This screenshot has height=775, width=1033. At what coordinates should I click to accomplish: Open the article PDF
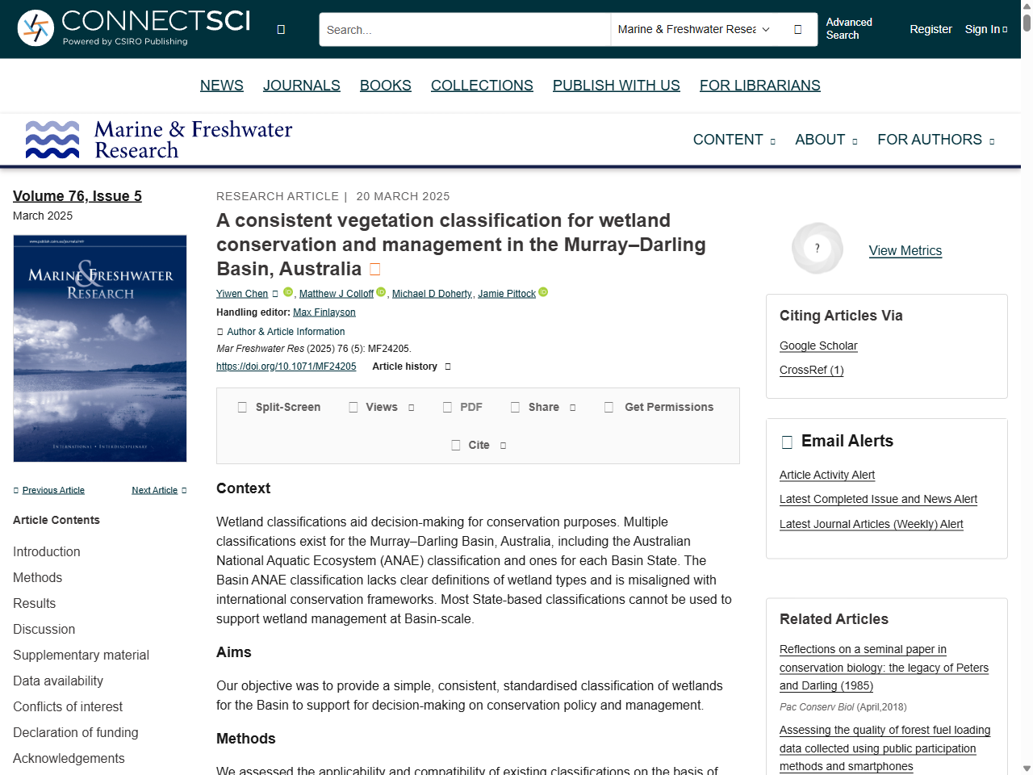pyautogui.click(x=462, y=407)
